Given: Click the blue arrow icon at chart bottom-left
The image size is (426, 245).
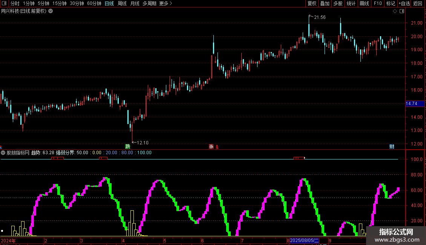Looking at the screenshot, I should pyautogui.click(x=1, y=147).
